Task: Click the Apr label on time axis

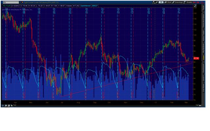Action: click(x=15, y=103)
